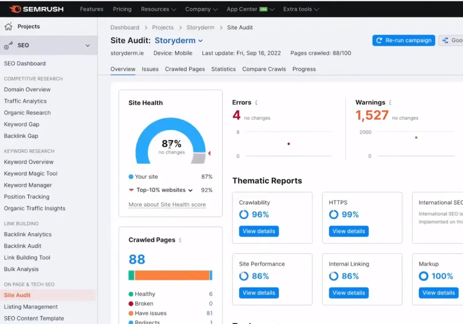Click the refresh icon in Re-run campaign

(x=379, y=40)
